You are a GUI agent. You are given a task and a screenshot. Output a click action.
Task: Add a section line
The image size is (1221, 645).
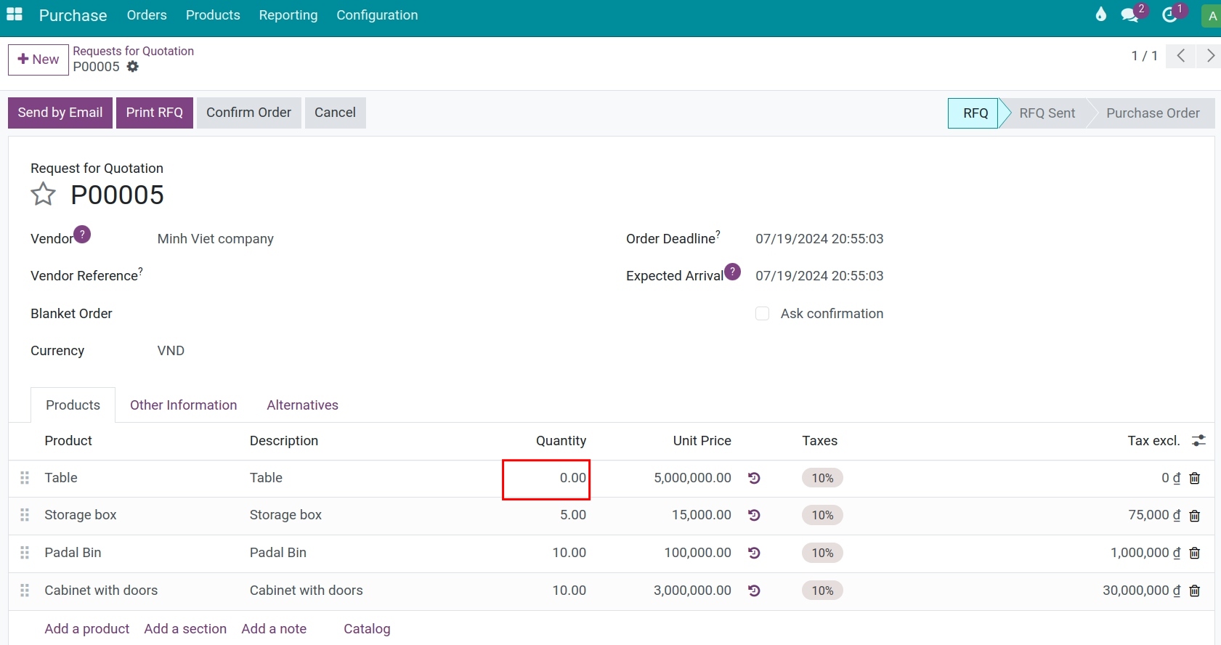point(185,629)
